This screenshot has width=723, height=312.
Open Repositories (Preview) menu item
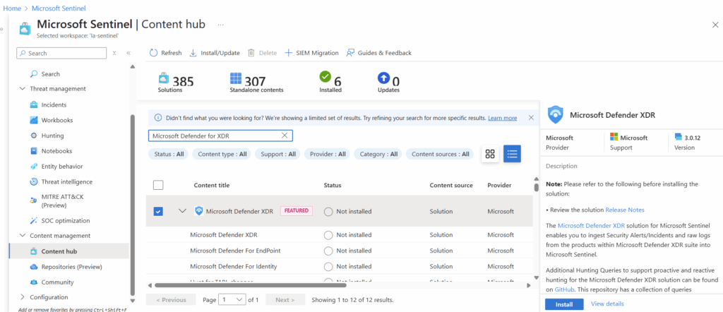click(71, 267)
